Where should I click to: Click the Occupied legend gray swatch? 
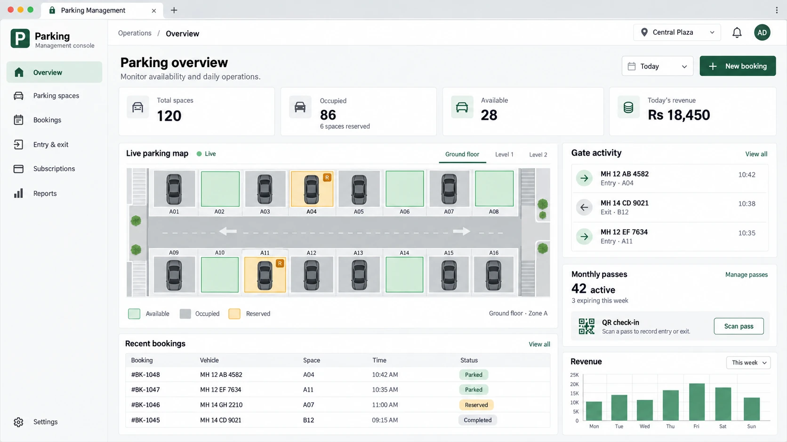pyautogui.click(x=185, y=314)
